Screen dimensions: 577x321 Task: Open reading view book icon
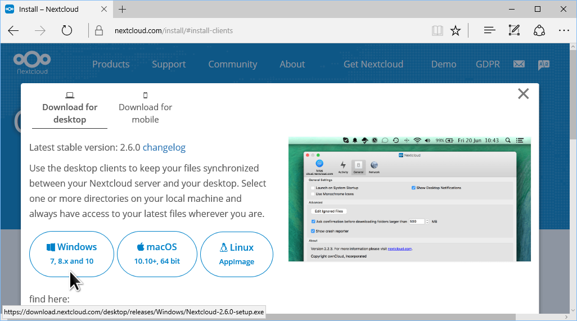coord(438,30)
